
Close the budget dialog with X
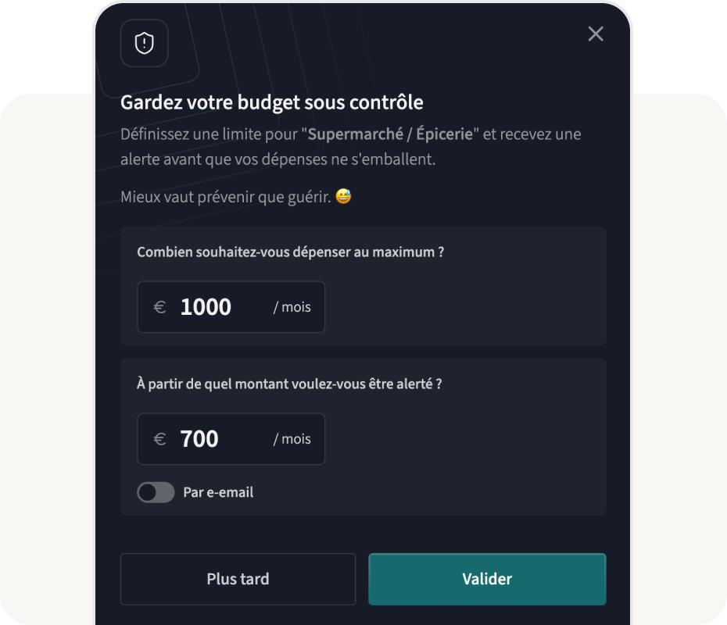pyautogui.click(x=596, y=34)
